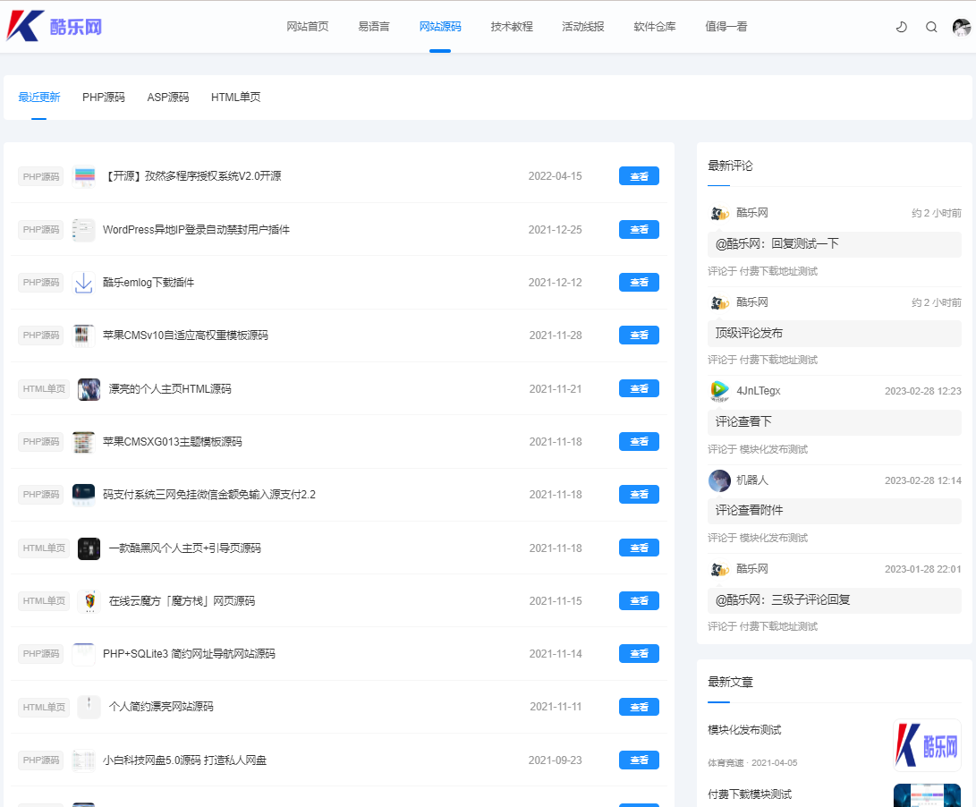This screenshot has width=976, height=807.
Task: Open comment text 顶级评论发布
Action: pos(749,333)
